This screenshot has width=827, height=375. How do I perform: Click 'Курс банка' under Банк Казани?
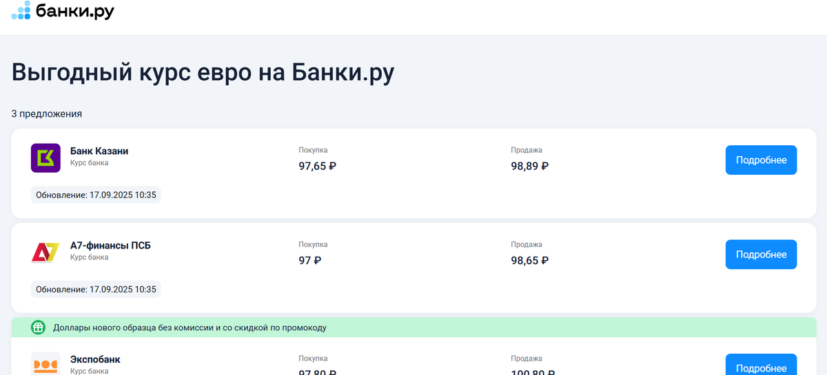click(x=89, y=163)
